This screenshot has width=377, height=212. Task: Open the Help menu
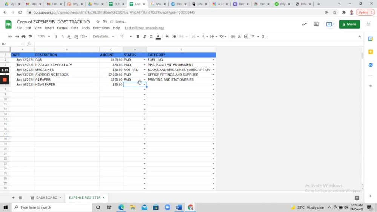click(x=116, y=28)
